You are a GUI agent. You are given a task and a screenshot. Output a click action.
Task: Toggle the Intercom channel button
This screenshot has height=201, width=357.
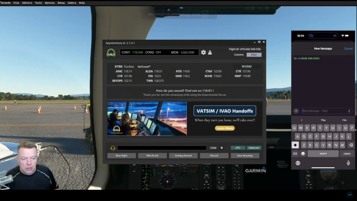pyautogui.click(x=254, y=148)
